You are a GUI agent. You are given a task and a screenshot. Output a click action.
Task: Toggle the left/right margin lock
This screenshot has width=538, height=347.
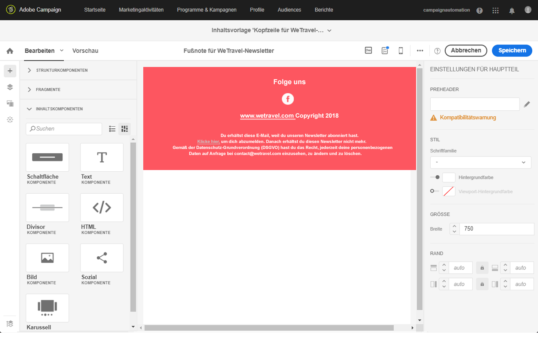(482, 284)
